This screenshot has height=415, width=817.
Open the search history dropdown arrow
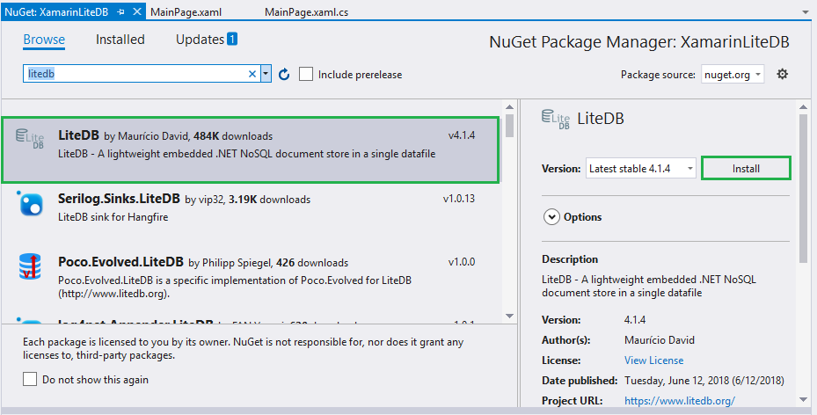pos(266,74)
